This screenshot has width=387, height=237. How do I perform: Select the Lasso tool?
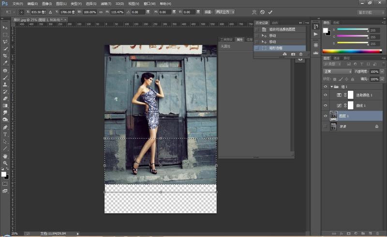pyautogui.click(x=5, y=42)
